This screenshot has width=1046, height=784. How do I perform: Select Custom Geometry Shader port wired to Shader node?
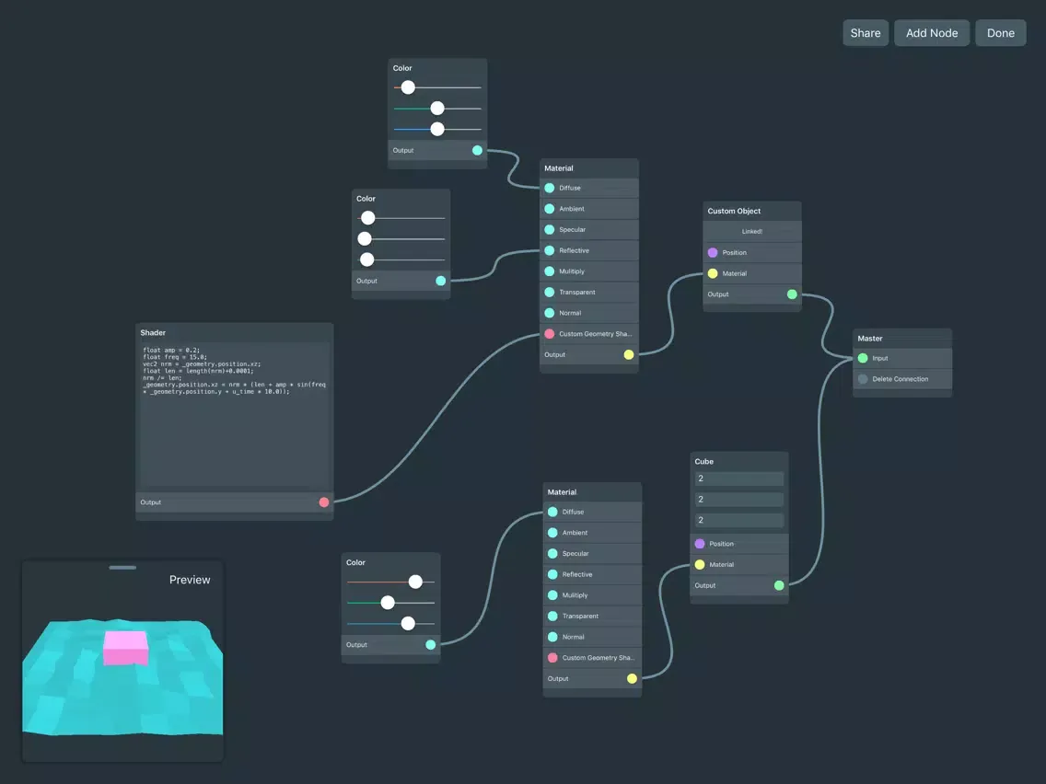549,334
